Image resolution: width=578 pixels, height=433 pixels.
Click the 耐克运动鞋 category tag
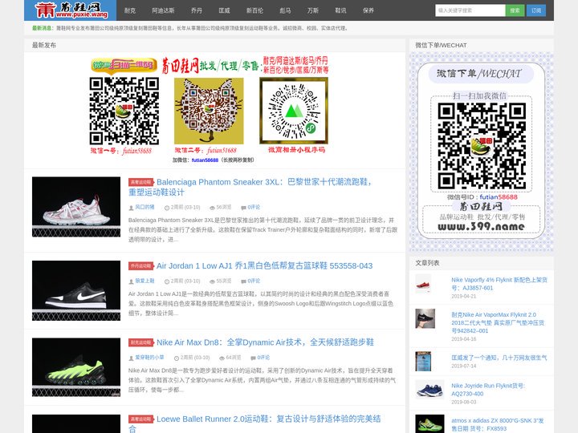point(140,342)
